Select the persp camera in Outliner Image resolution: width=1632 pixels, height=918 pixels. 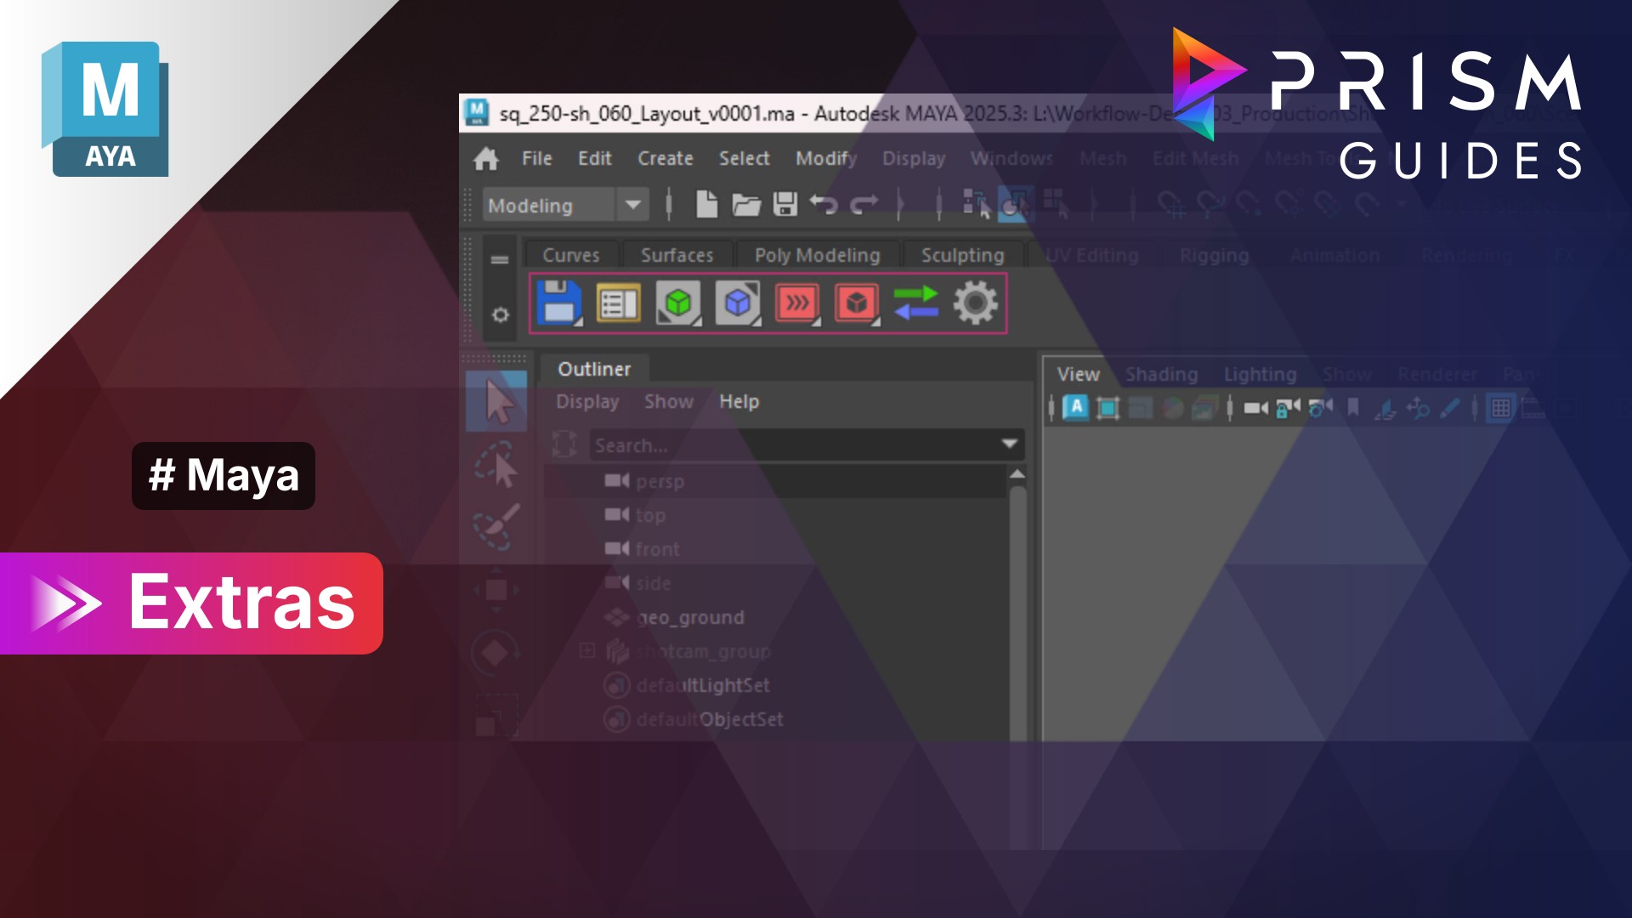[x=660, y=481]
